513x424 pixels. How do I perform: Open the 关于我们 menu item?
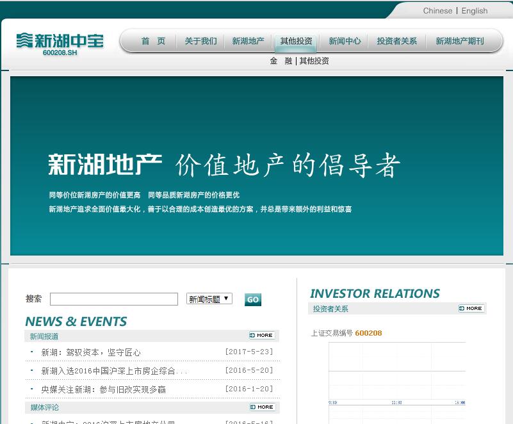tap(200, 41)
